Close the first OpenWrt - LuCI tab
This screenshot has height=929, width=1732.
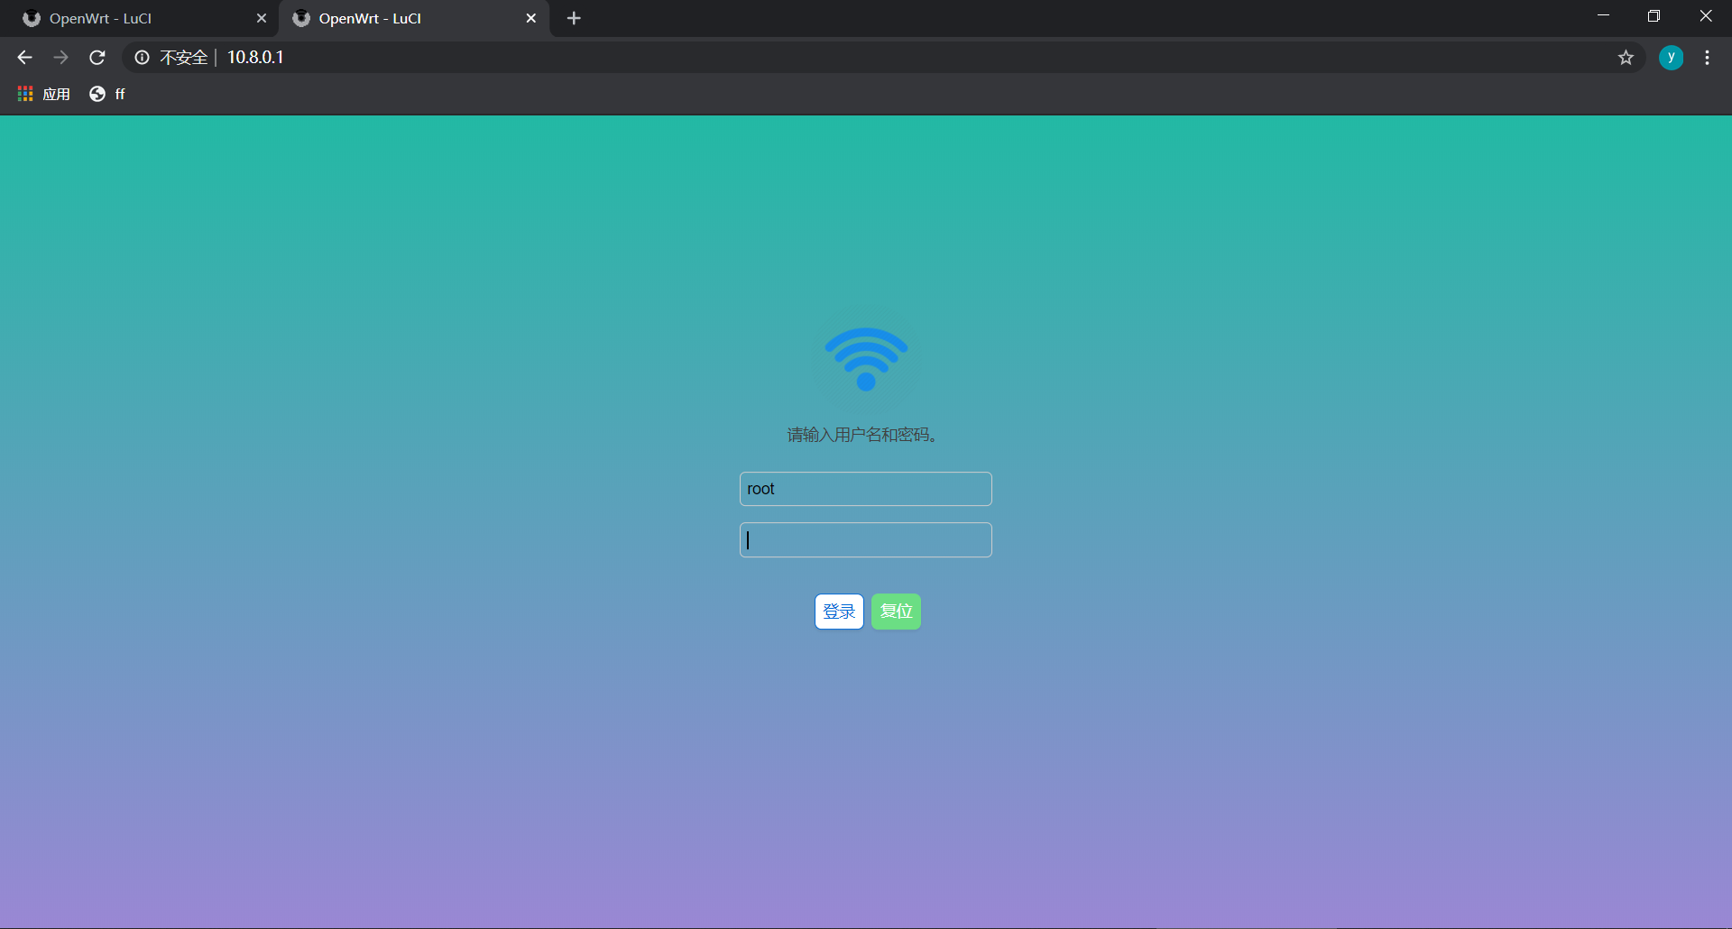(262, 18)
